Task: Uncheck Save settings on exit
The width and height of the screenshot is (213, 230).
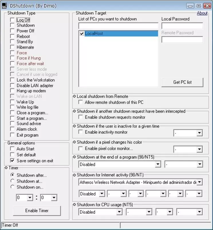Action: tap(12, 161)
